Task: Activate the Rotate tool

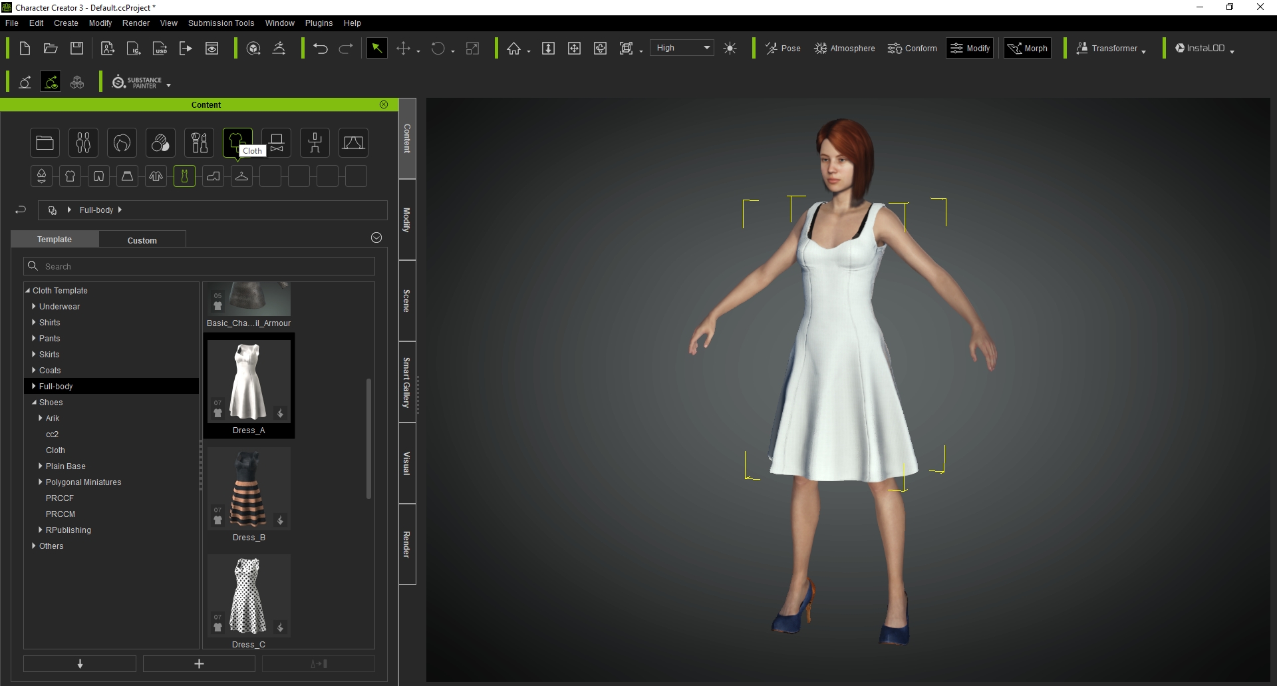Action: (x=438, y=49)
